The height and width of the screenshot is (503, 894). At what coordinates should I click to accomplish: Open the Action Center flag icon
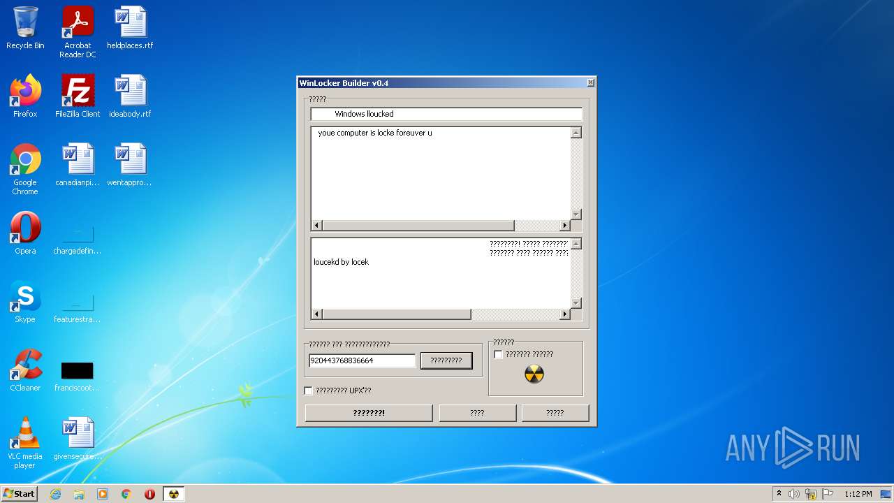(828, 494)
